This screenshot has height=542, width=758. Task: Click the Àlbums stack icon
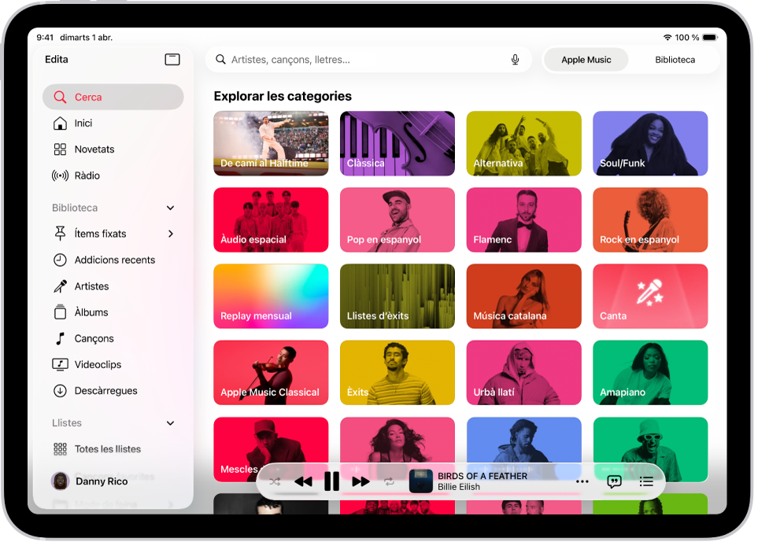[60, 312]
